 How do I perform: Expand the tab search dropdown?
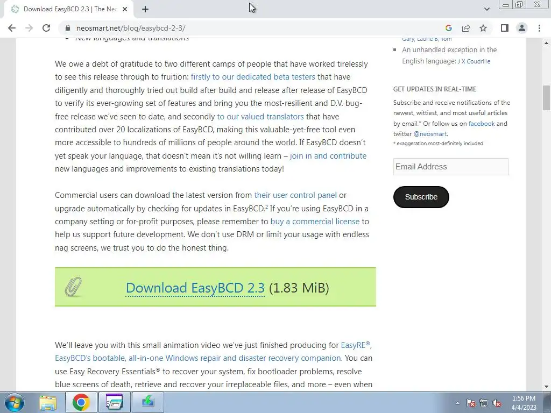(x=486, y=9)
